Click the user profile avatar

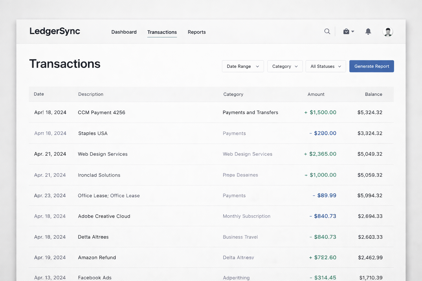[x=388, y=32]
